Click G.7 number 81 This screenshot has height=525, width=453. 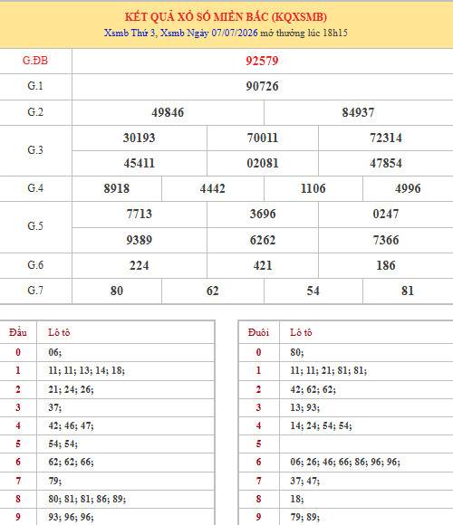click(x=408, y=291)
